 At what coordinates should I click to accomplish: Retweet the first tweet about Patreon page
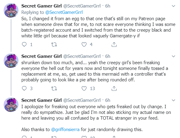coord(54,44)
